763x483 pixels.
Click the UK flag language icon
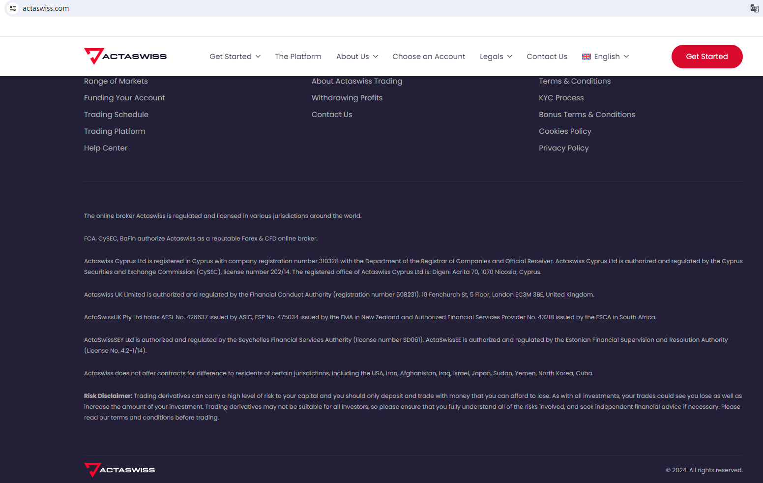(587, 57)
